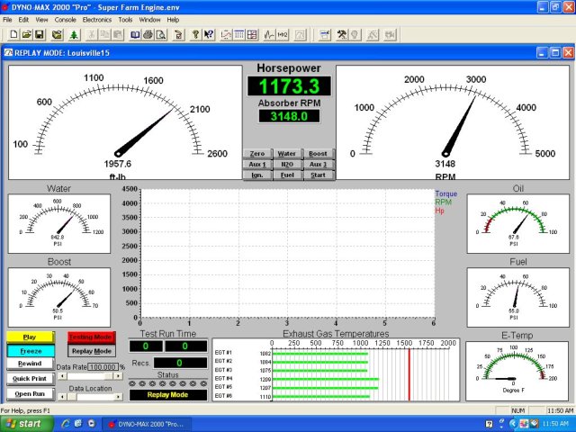Click the Quick Print button
The width and height of the screenshot is (576, 432).
[30, 378]
